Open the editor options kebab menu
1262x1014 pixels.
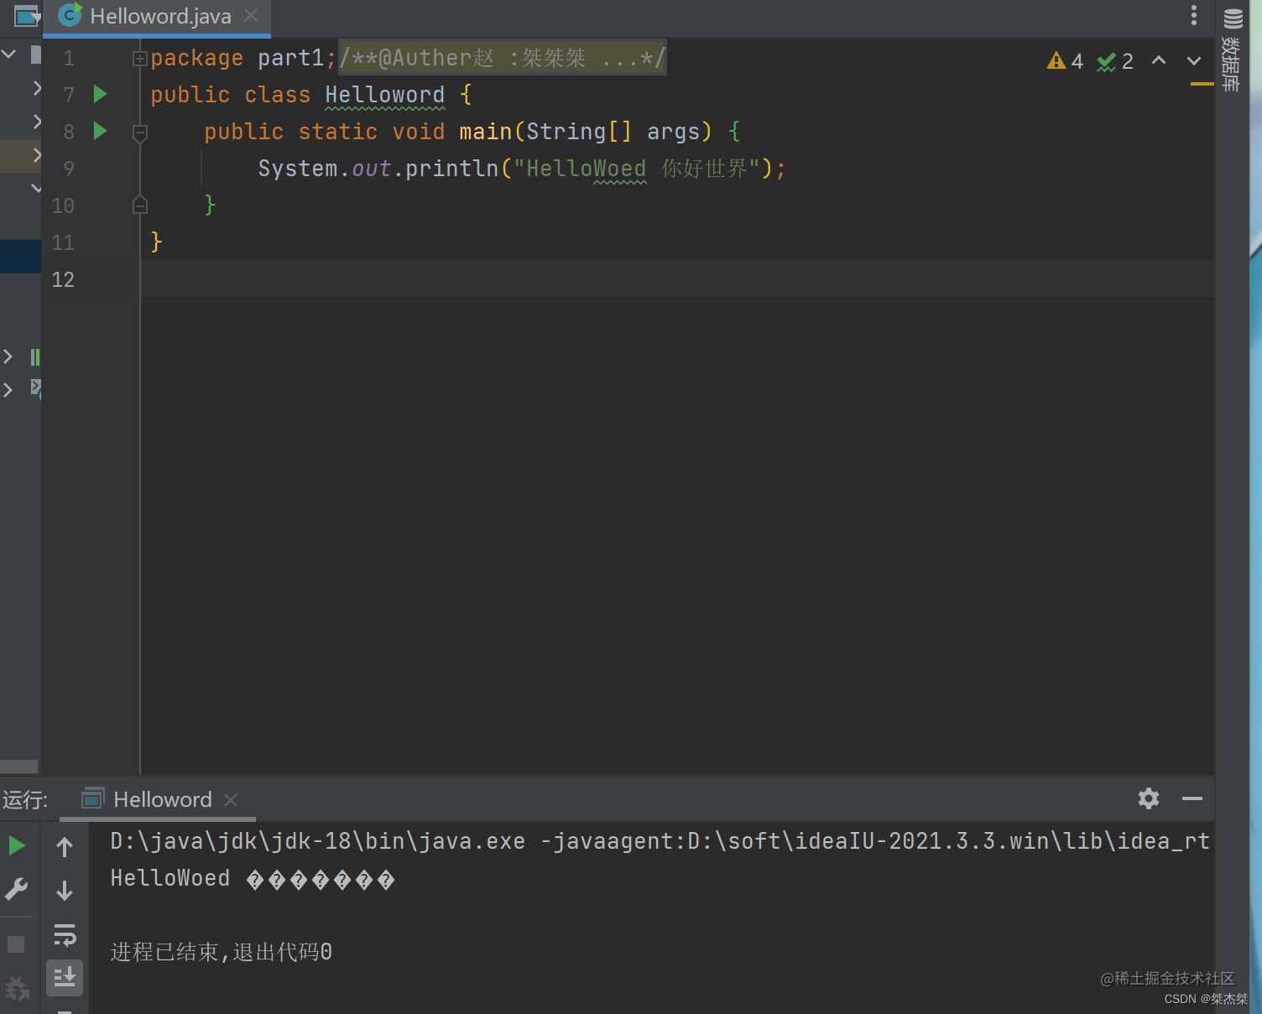[x=1193, y=15]
